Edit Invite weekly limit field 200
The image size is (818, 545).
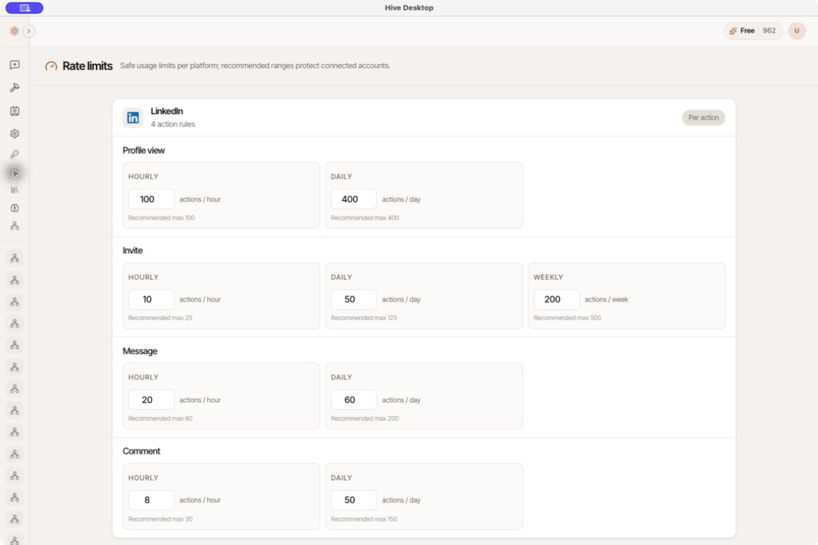pyautogui.click(x=556, y=299)
